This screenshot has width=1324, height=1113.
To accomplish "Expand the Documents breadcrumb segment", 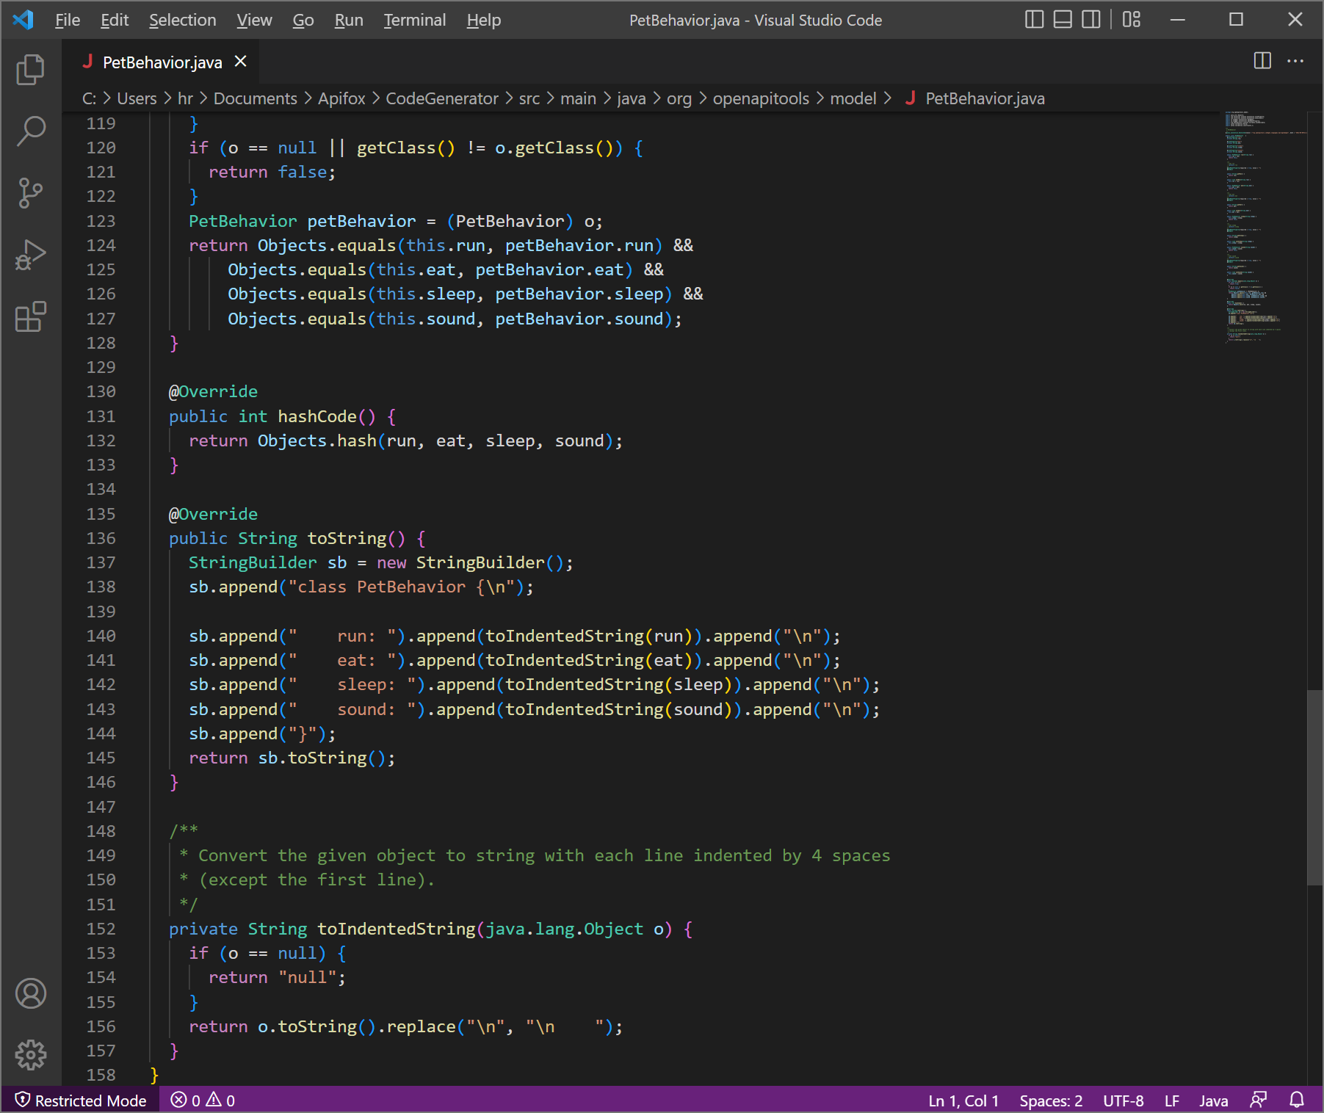I will 256,98.
